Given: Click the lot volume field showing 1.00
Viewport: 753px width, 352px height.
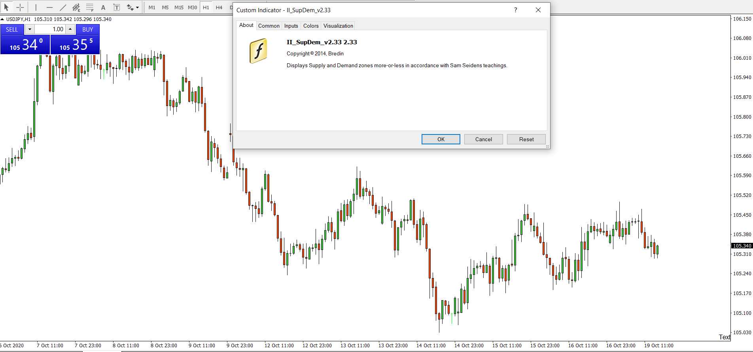Looking at the screenshot, I should click(50, 29).
